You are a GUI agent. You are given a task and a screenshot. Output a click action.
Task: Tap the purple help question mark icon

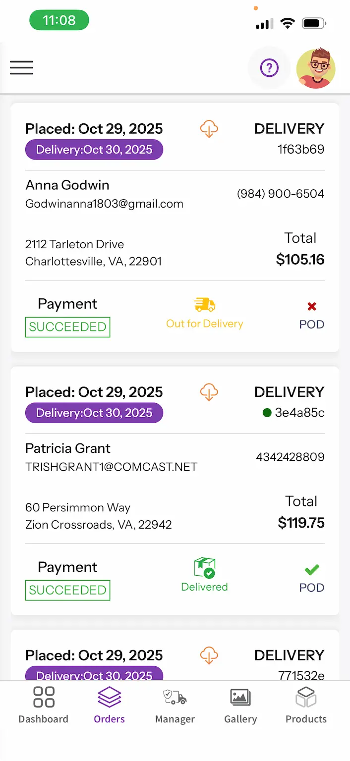(269, 67)
